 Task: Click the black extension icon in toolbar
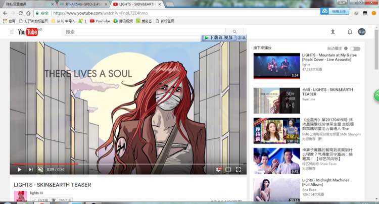pos(365,13)
